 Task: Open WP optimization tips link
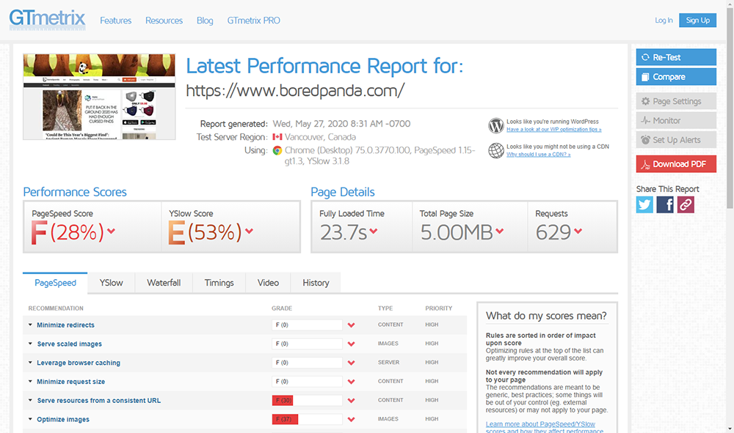coord(553,130)
